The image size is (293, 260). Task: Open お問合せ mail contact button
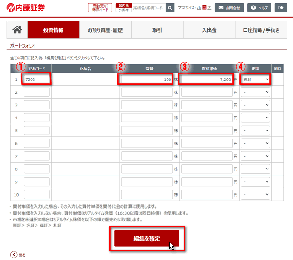click(x=229, y=8)
